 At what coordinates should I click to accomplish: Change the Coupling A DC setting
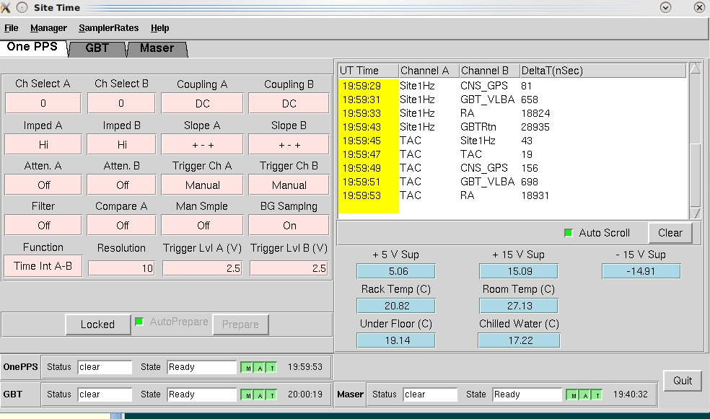pos(203,103)
